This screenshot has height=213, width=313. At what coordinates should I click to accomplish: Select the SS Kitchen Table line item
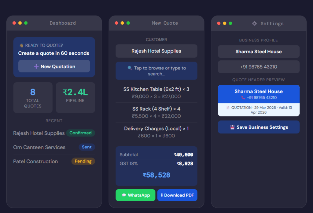coord(156,93)
